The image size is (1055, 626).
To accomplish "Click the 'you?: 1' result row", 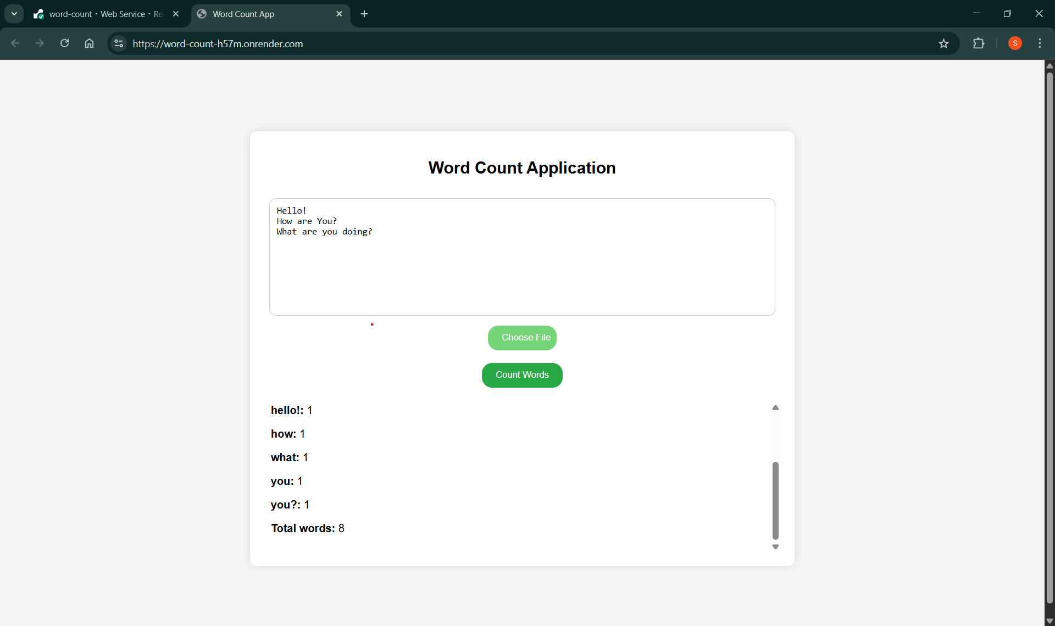I will tap(290, 505).
